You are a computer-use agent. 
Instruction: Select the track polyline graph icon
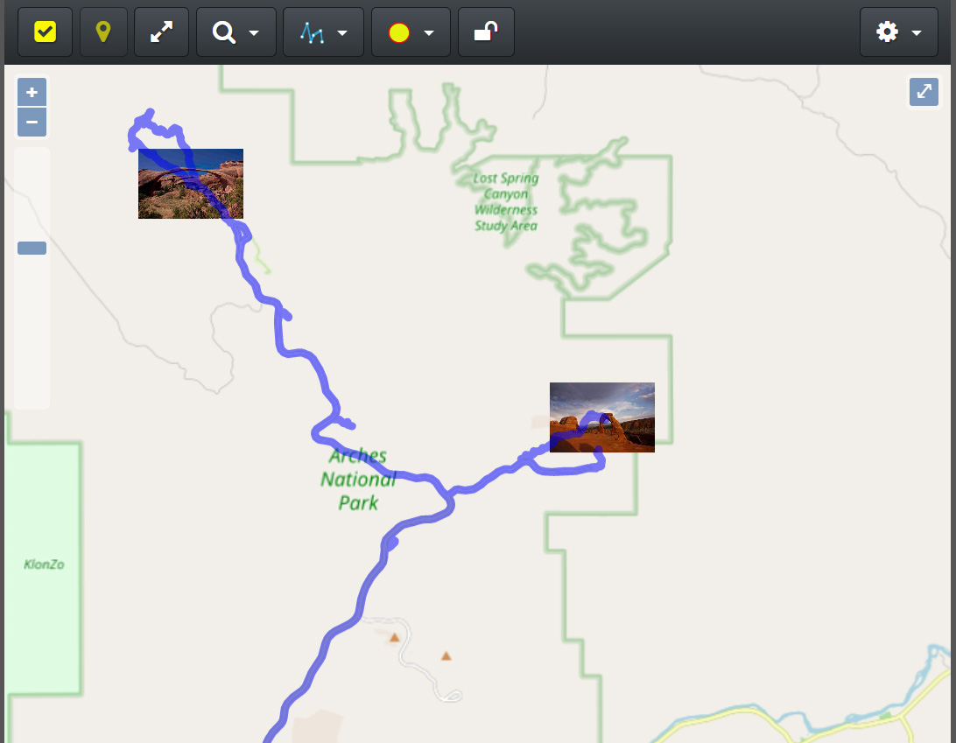(312, 33)
